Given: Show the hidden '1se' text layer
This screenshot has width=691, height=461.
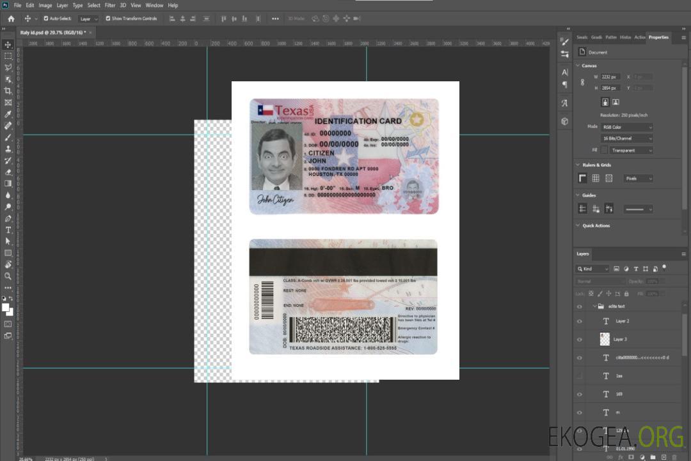Looking at the screenshot, I should [580, 376].
